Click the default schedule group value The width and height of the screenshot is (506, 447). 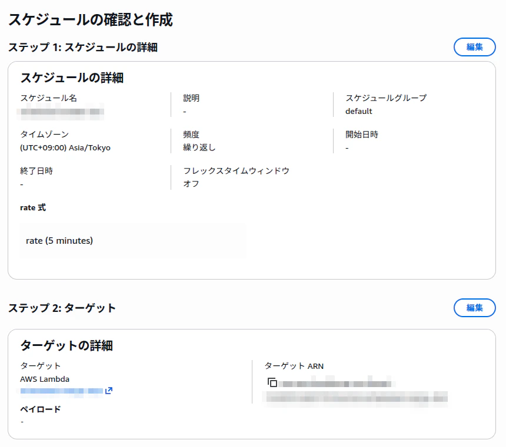coord(358,111)
